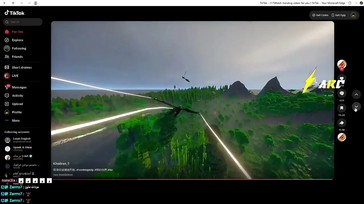Open the three-dot window menu in the title bar

click(30, 3)
